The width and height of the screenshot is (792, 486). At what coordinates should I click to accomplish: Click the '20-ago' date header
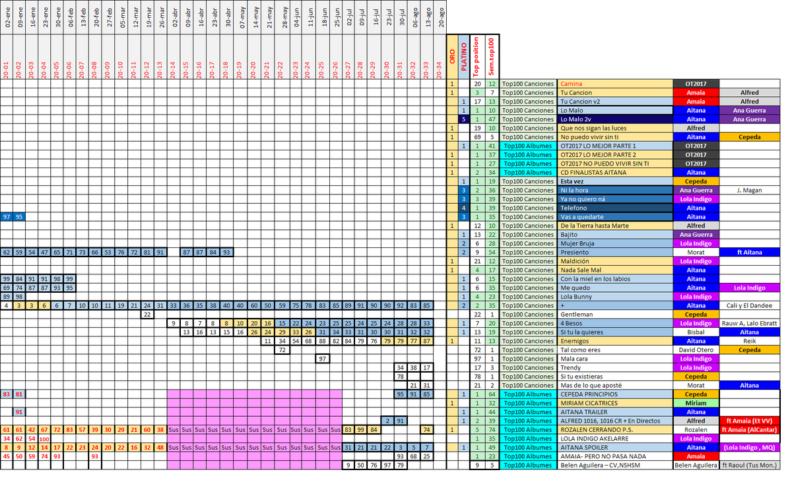click(440, 18)
